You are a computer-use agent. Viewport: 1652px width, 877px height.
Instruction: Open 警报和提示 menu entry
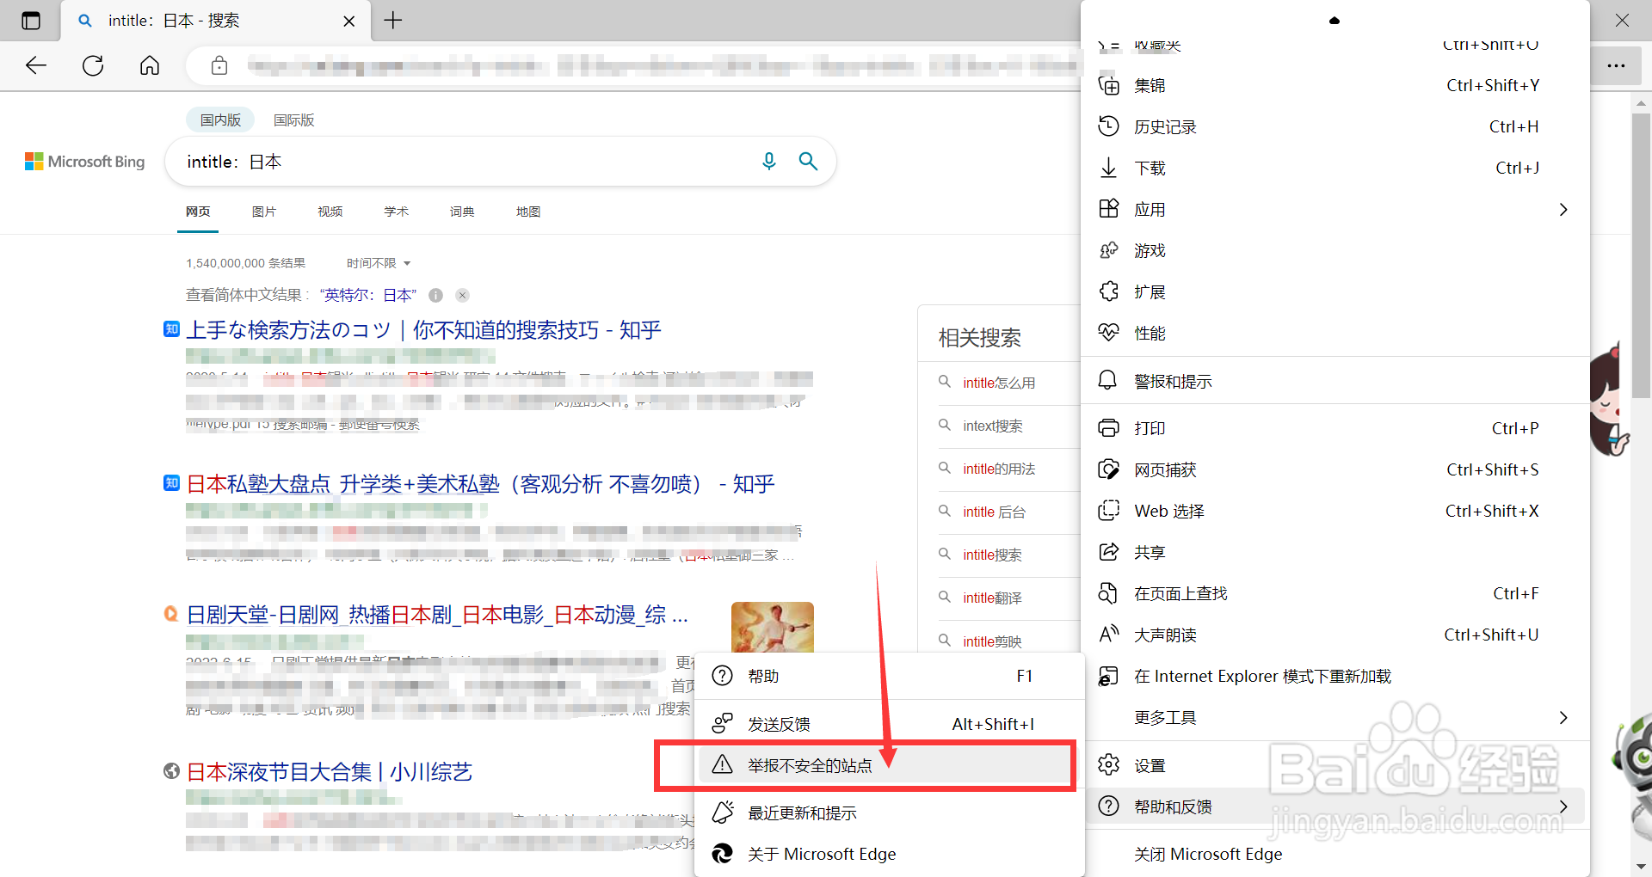tap(1334, 381)
